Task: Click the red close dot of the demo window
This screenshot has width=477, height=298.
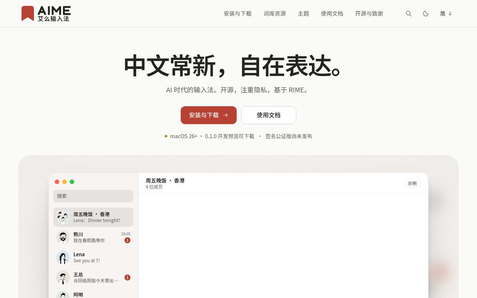Action: (57, 182)
